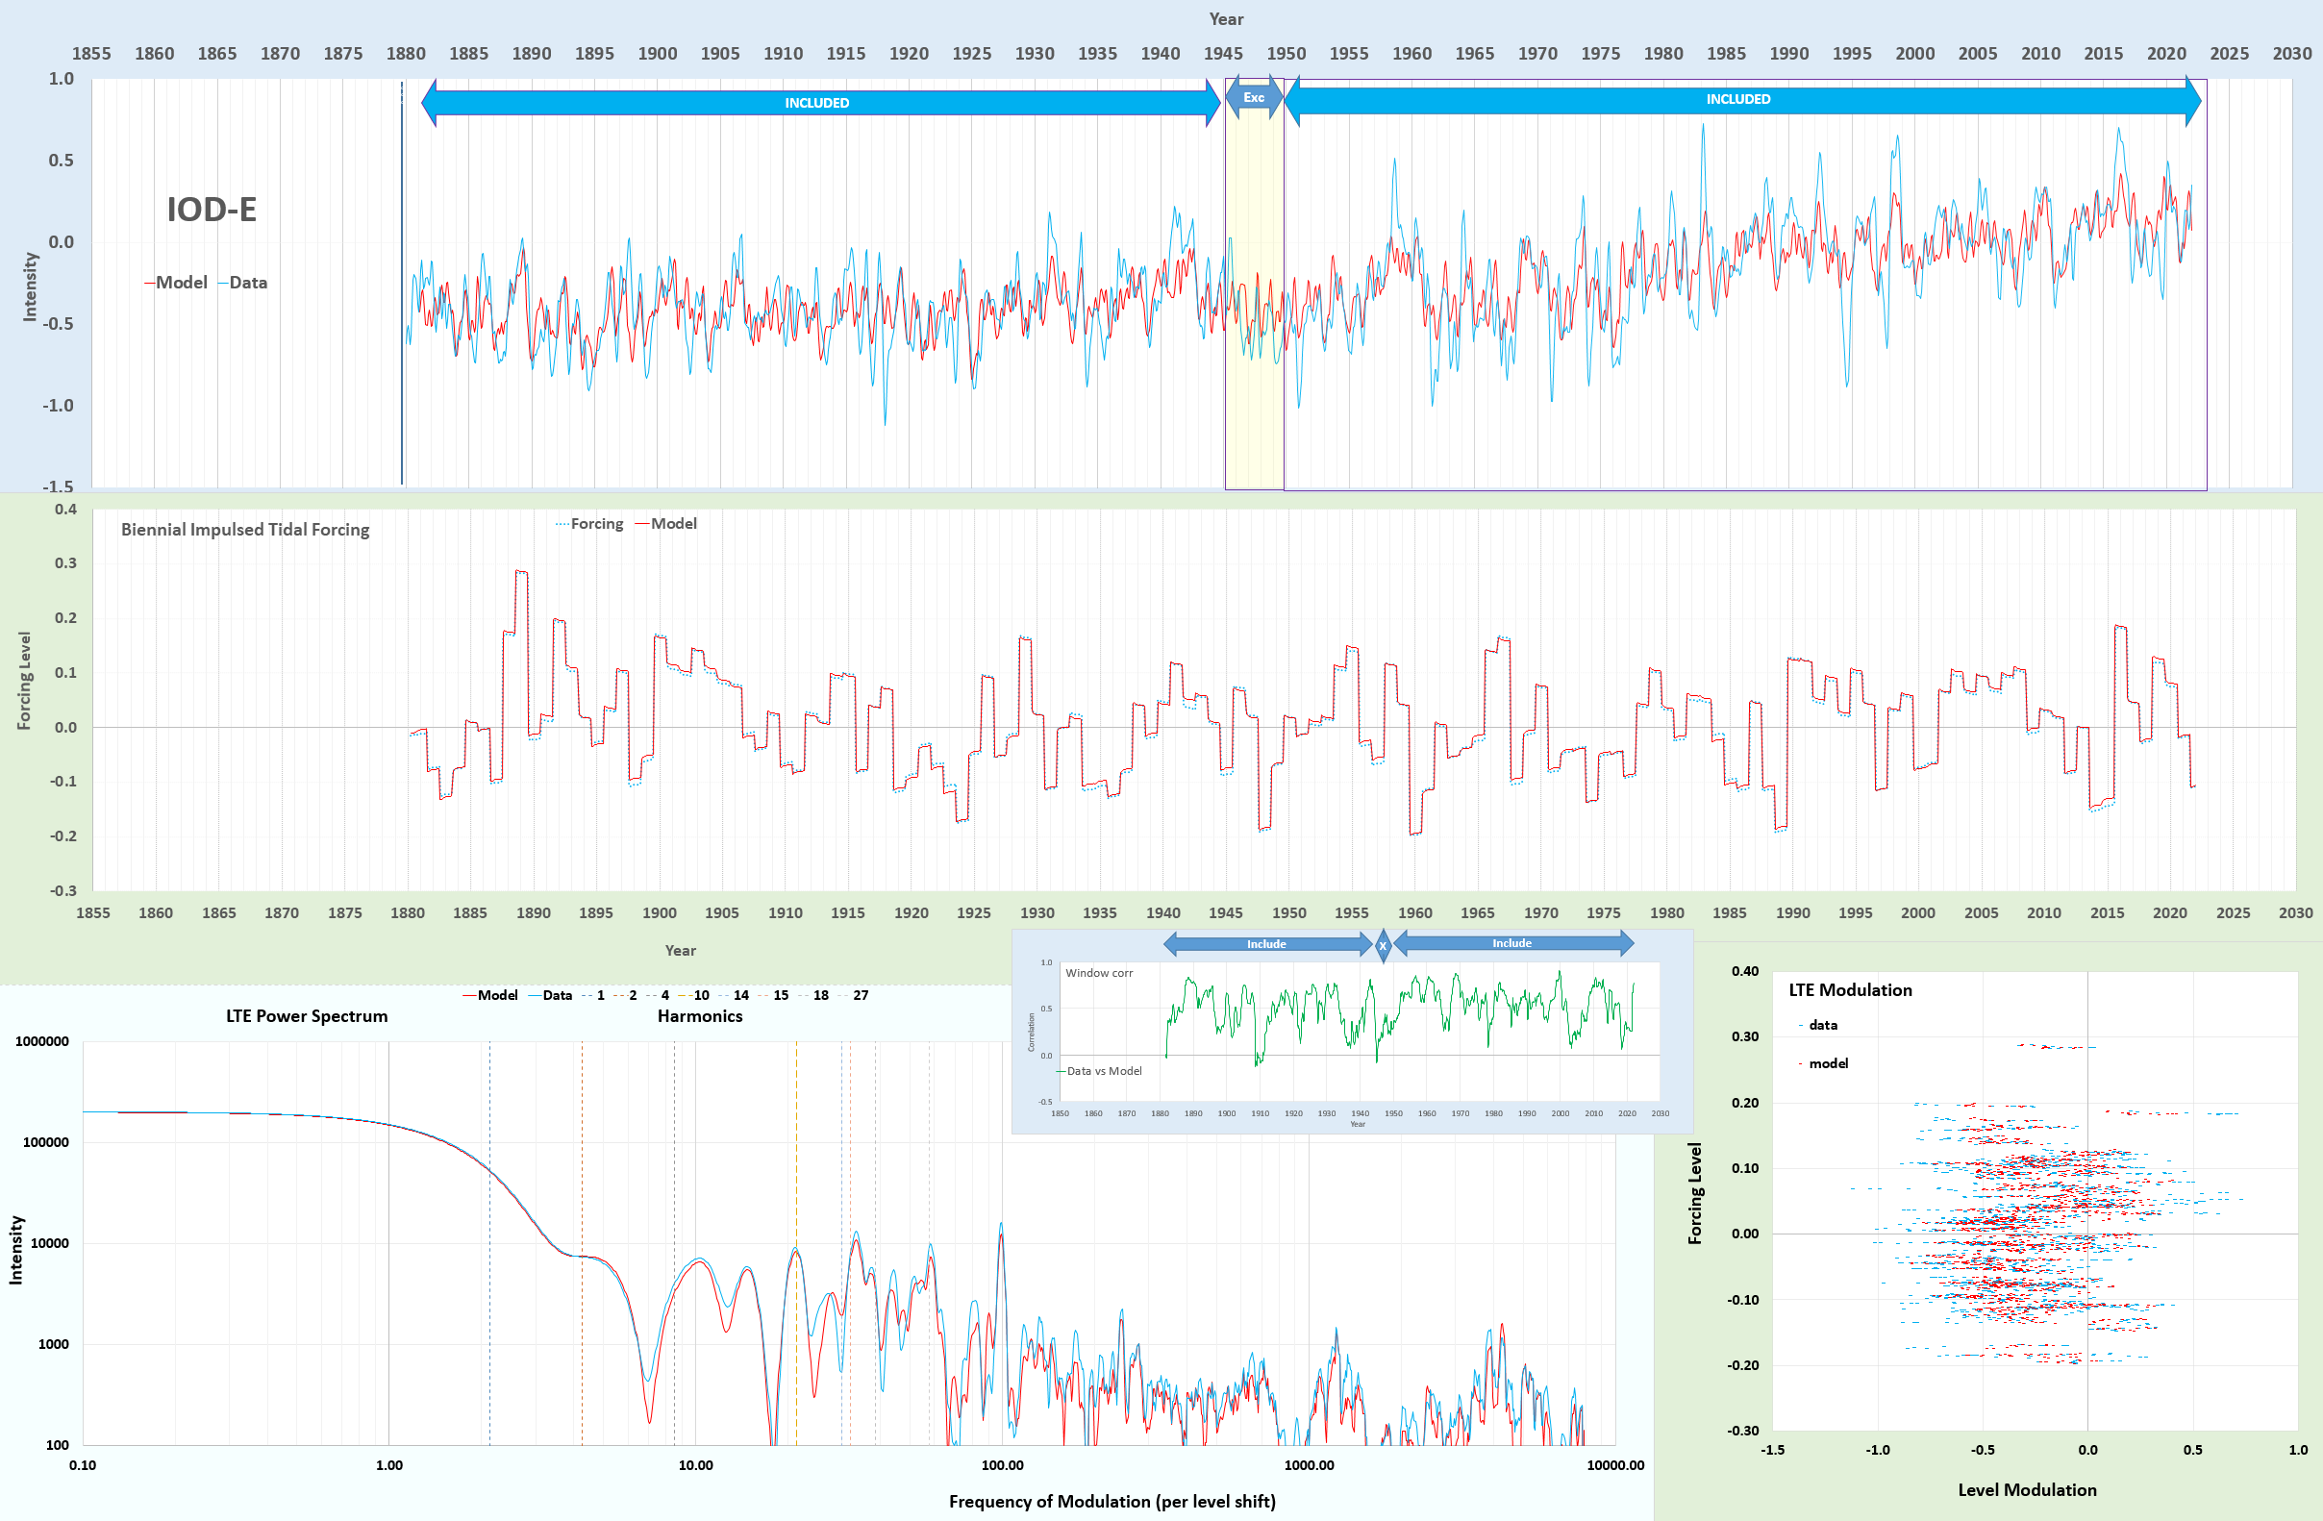Click the Harmonics label above spectrum

pyautogui.click(x=700, y=1015)
